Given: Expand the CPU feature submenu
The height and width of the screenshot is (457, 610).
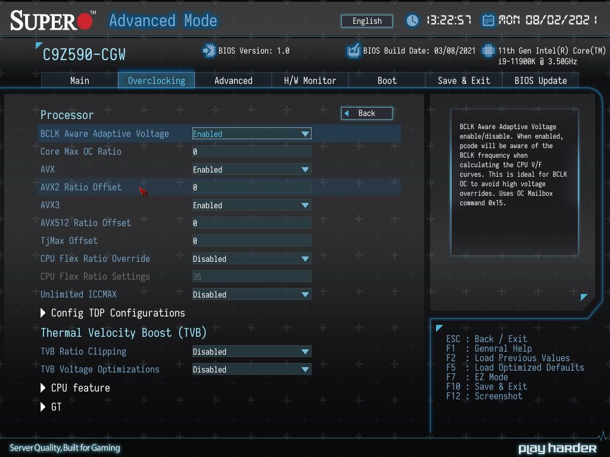Looking at the screenshot, I should pyautogui.click(x=76, y=388).
